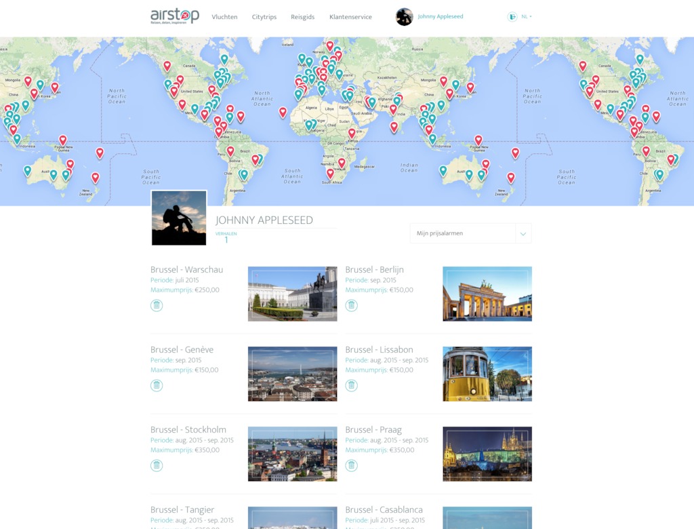The width and height of the screenshot is (694, 529).
Task: Click the Praag night castle photo
Action: click(487, 454)
